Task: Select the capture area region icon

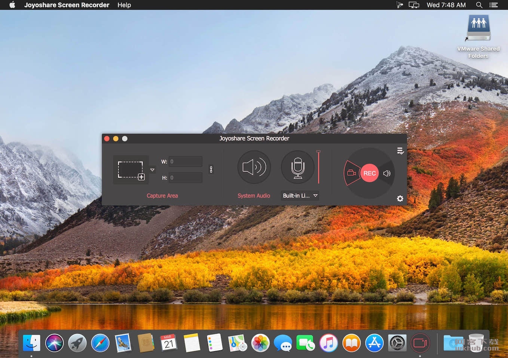Action: tap(131, 170)
